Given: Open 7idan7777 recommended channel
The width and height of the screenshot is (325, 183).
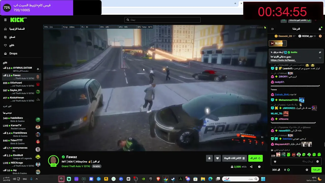Looking at the screenshot, I should 22,142.
